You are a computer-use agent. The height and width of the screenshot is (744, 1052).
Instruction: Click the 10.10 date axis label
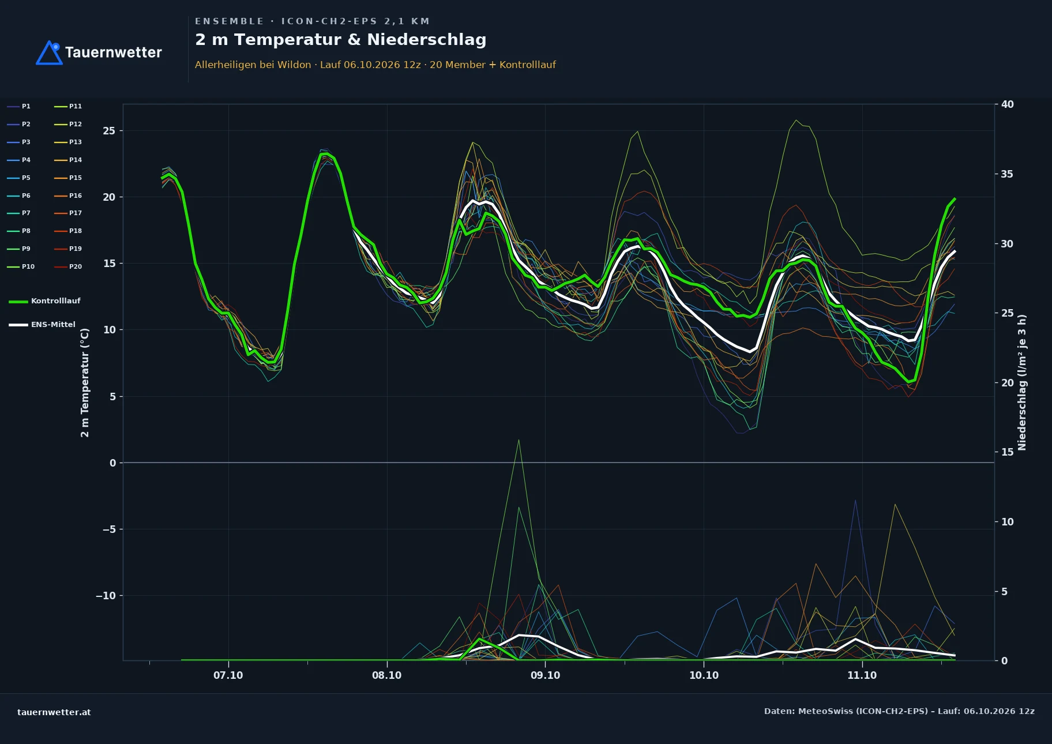tap(704, 675)
